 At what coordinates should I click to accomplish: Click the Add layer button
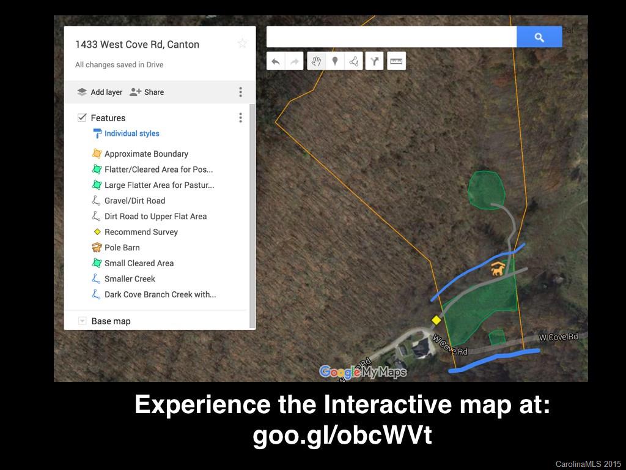coord(100,92)
